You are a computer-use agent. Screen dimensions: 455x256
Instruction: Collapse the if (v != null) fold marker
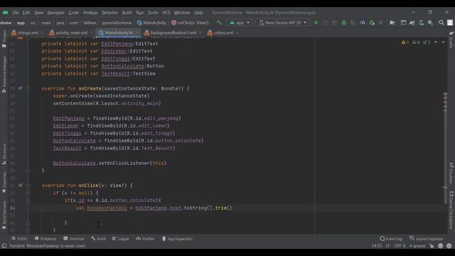coord(28,193)
